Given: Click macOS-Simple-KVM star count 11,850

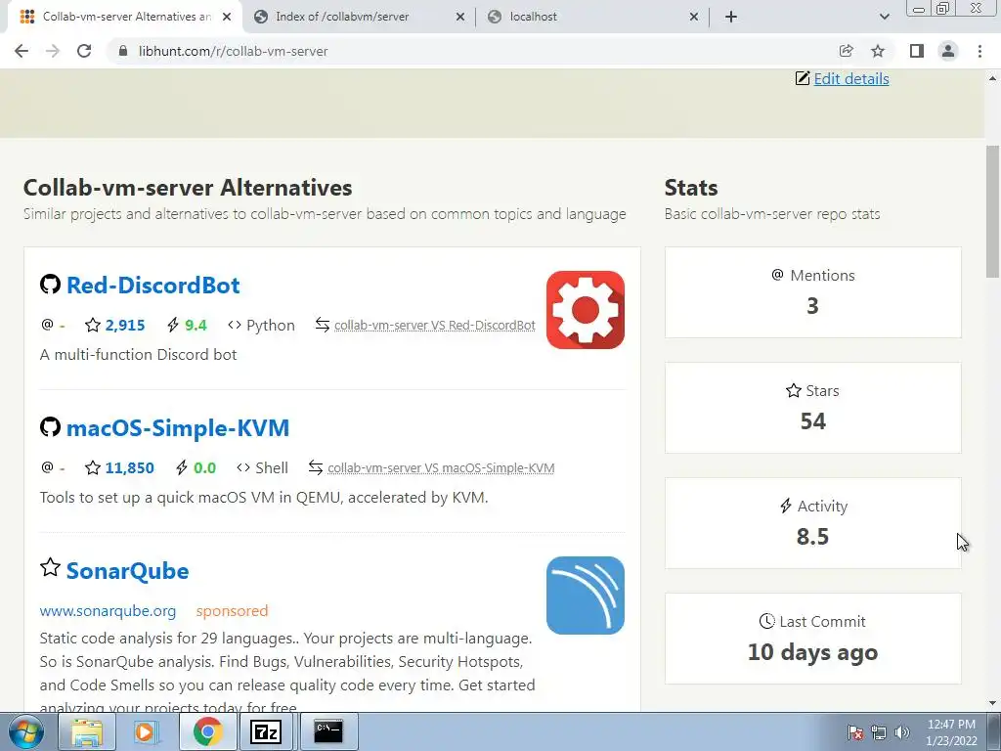Looking at the screenshot, I should coord(130,468).
